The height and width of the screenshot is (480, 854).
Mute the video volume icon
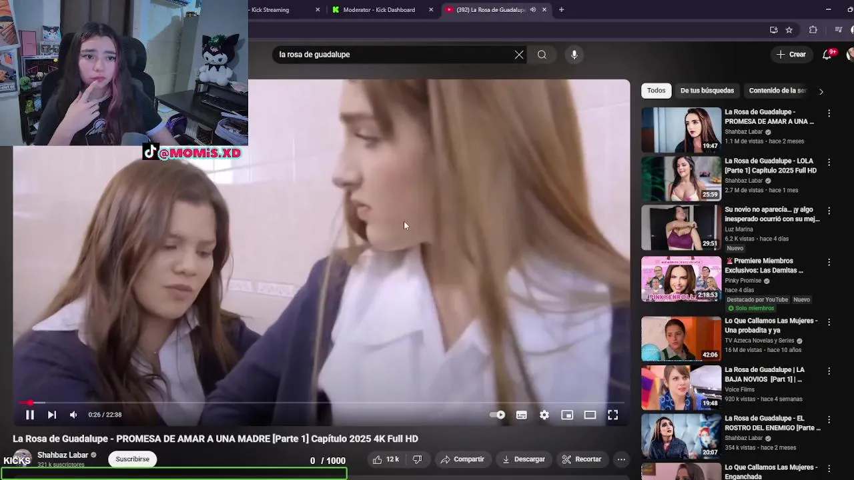pos(73,415)
